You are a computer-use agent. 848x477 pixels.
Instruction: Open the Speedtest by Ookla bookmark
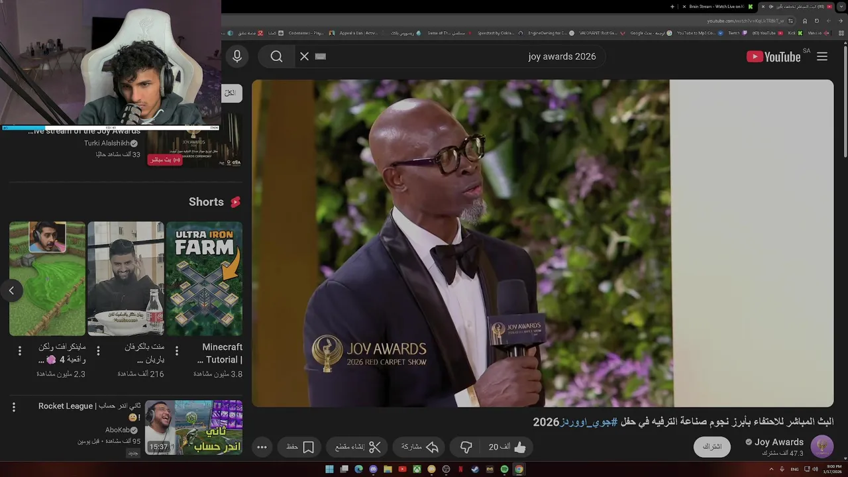pos(500,33)
